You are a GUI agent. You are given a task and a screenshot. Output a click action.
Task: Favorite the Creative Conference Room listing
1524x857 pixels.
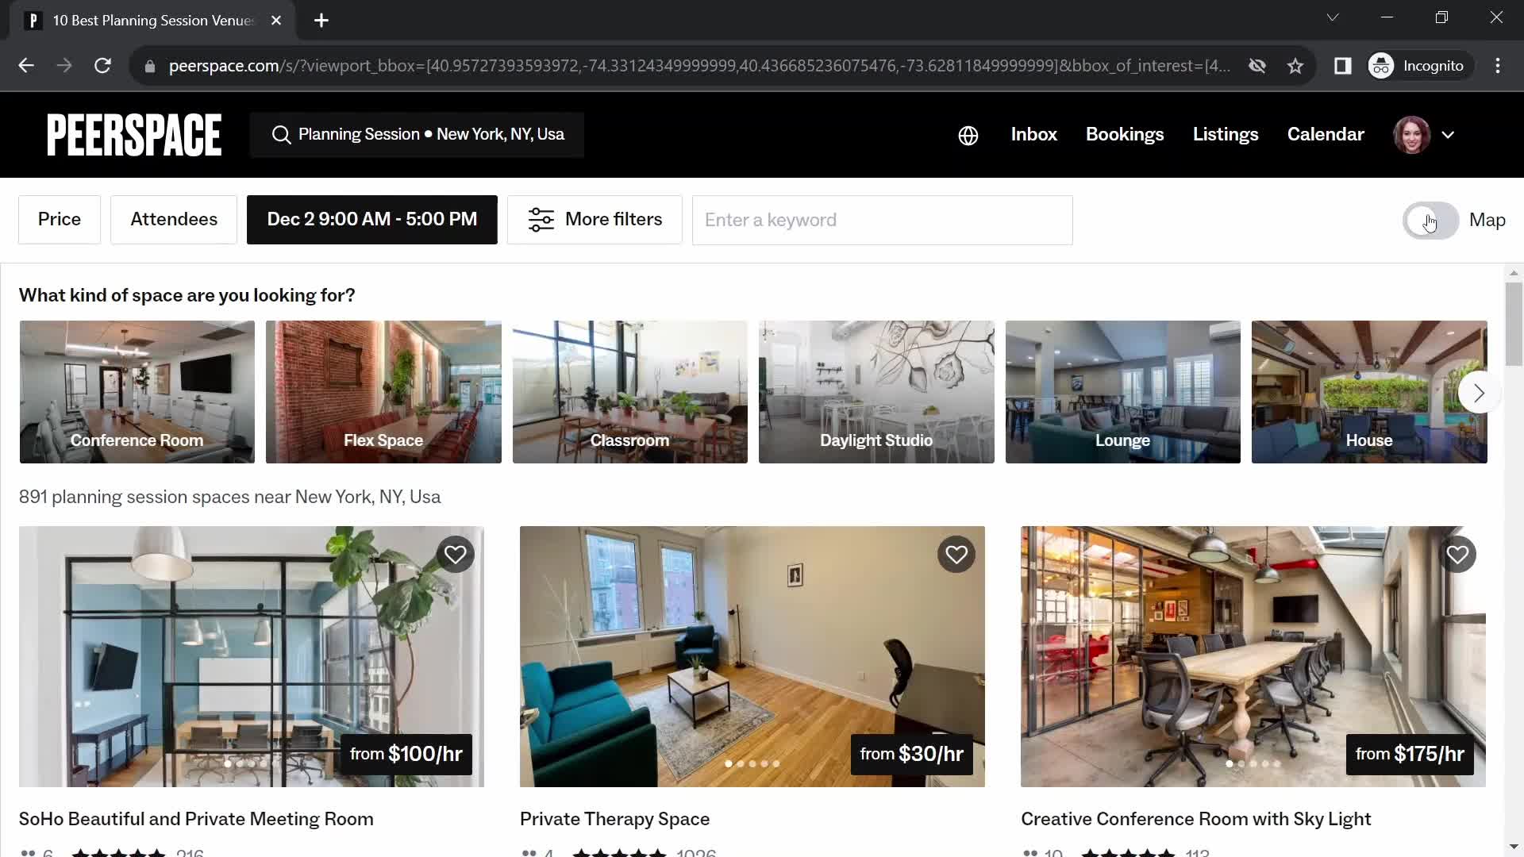pos(1458,555)
